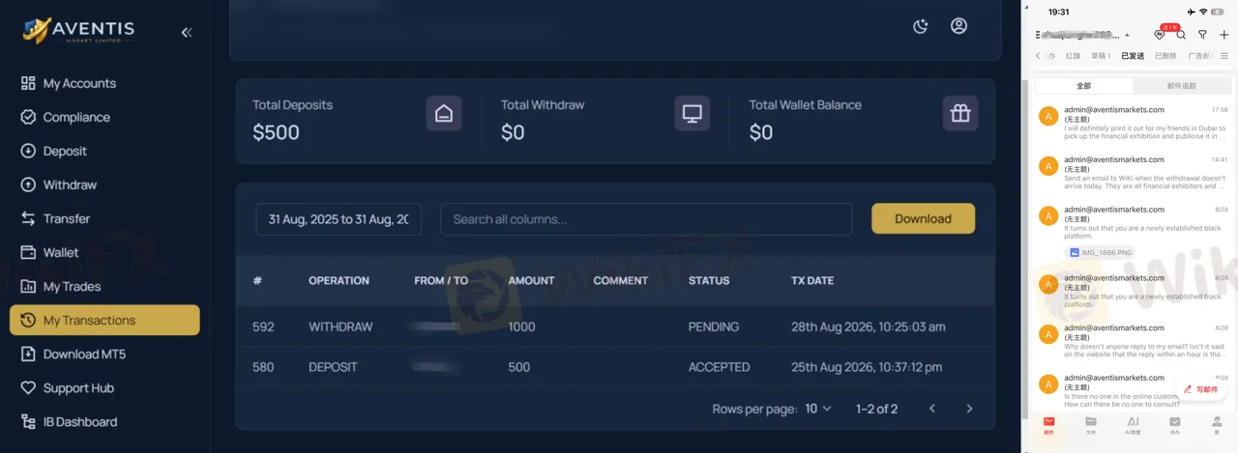This screenshot has height=453, width=1238.
Task: Click the Total Withdraw monitor icon
Action: pyautogui.click(x=692, y=114)
